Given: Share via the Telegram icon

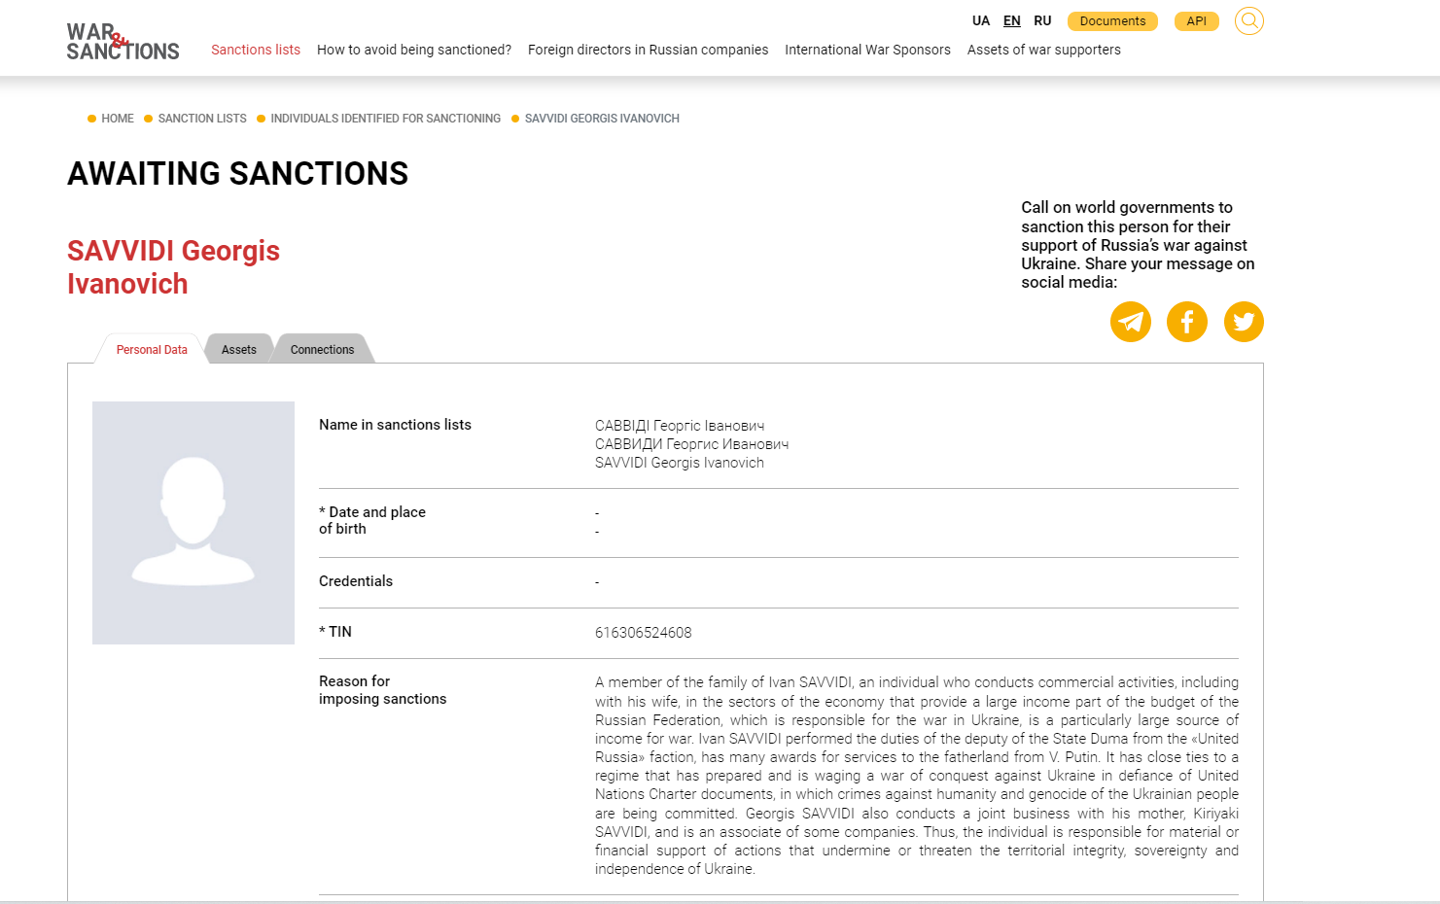Looking at the screenshot, I should (x=1131, y=322).
